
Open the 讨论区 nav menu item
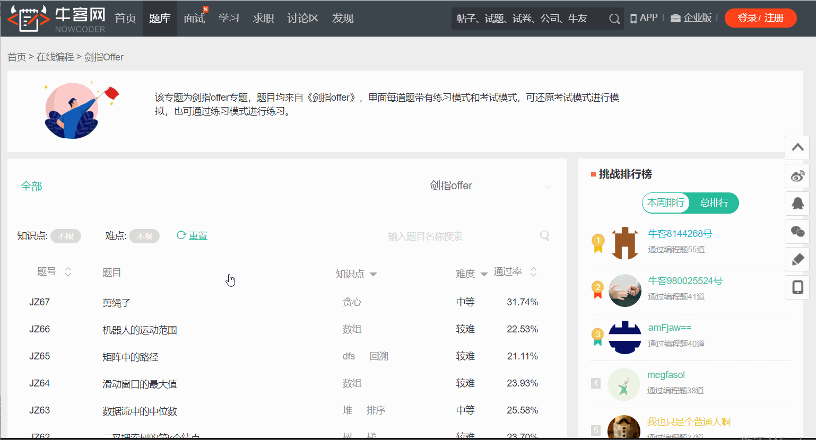click(x=303, y=19)
